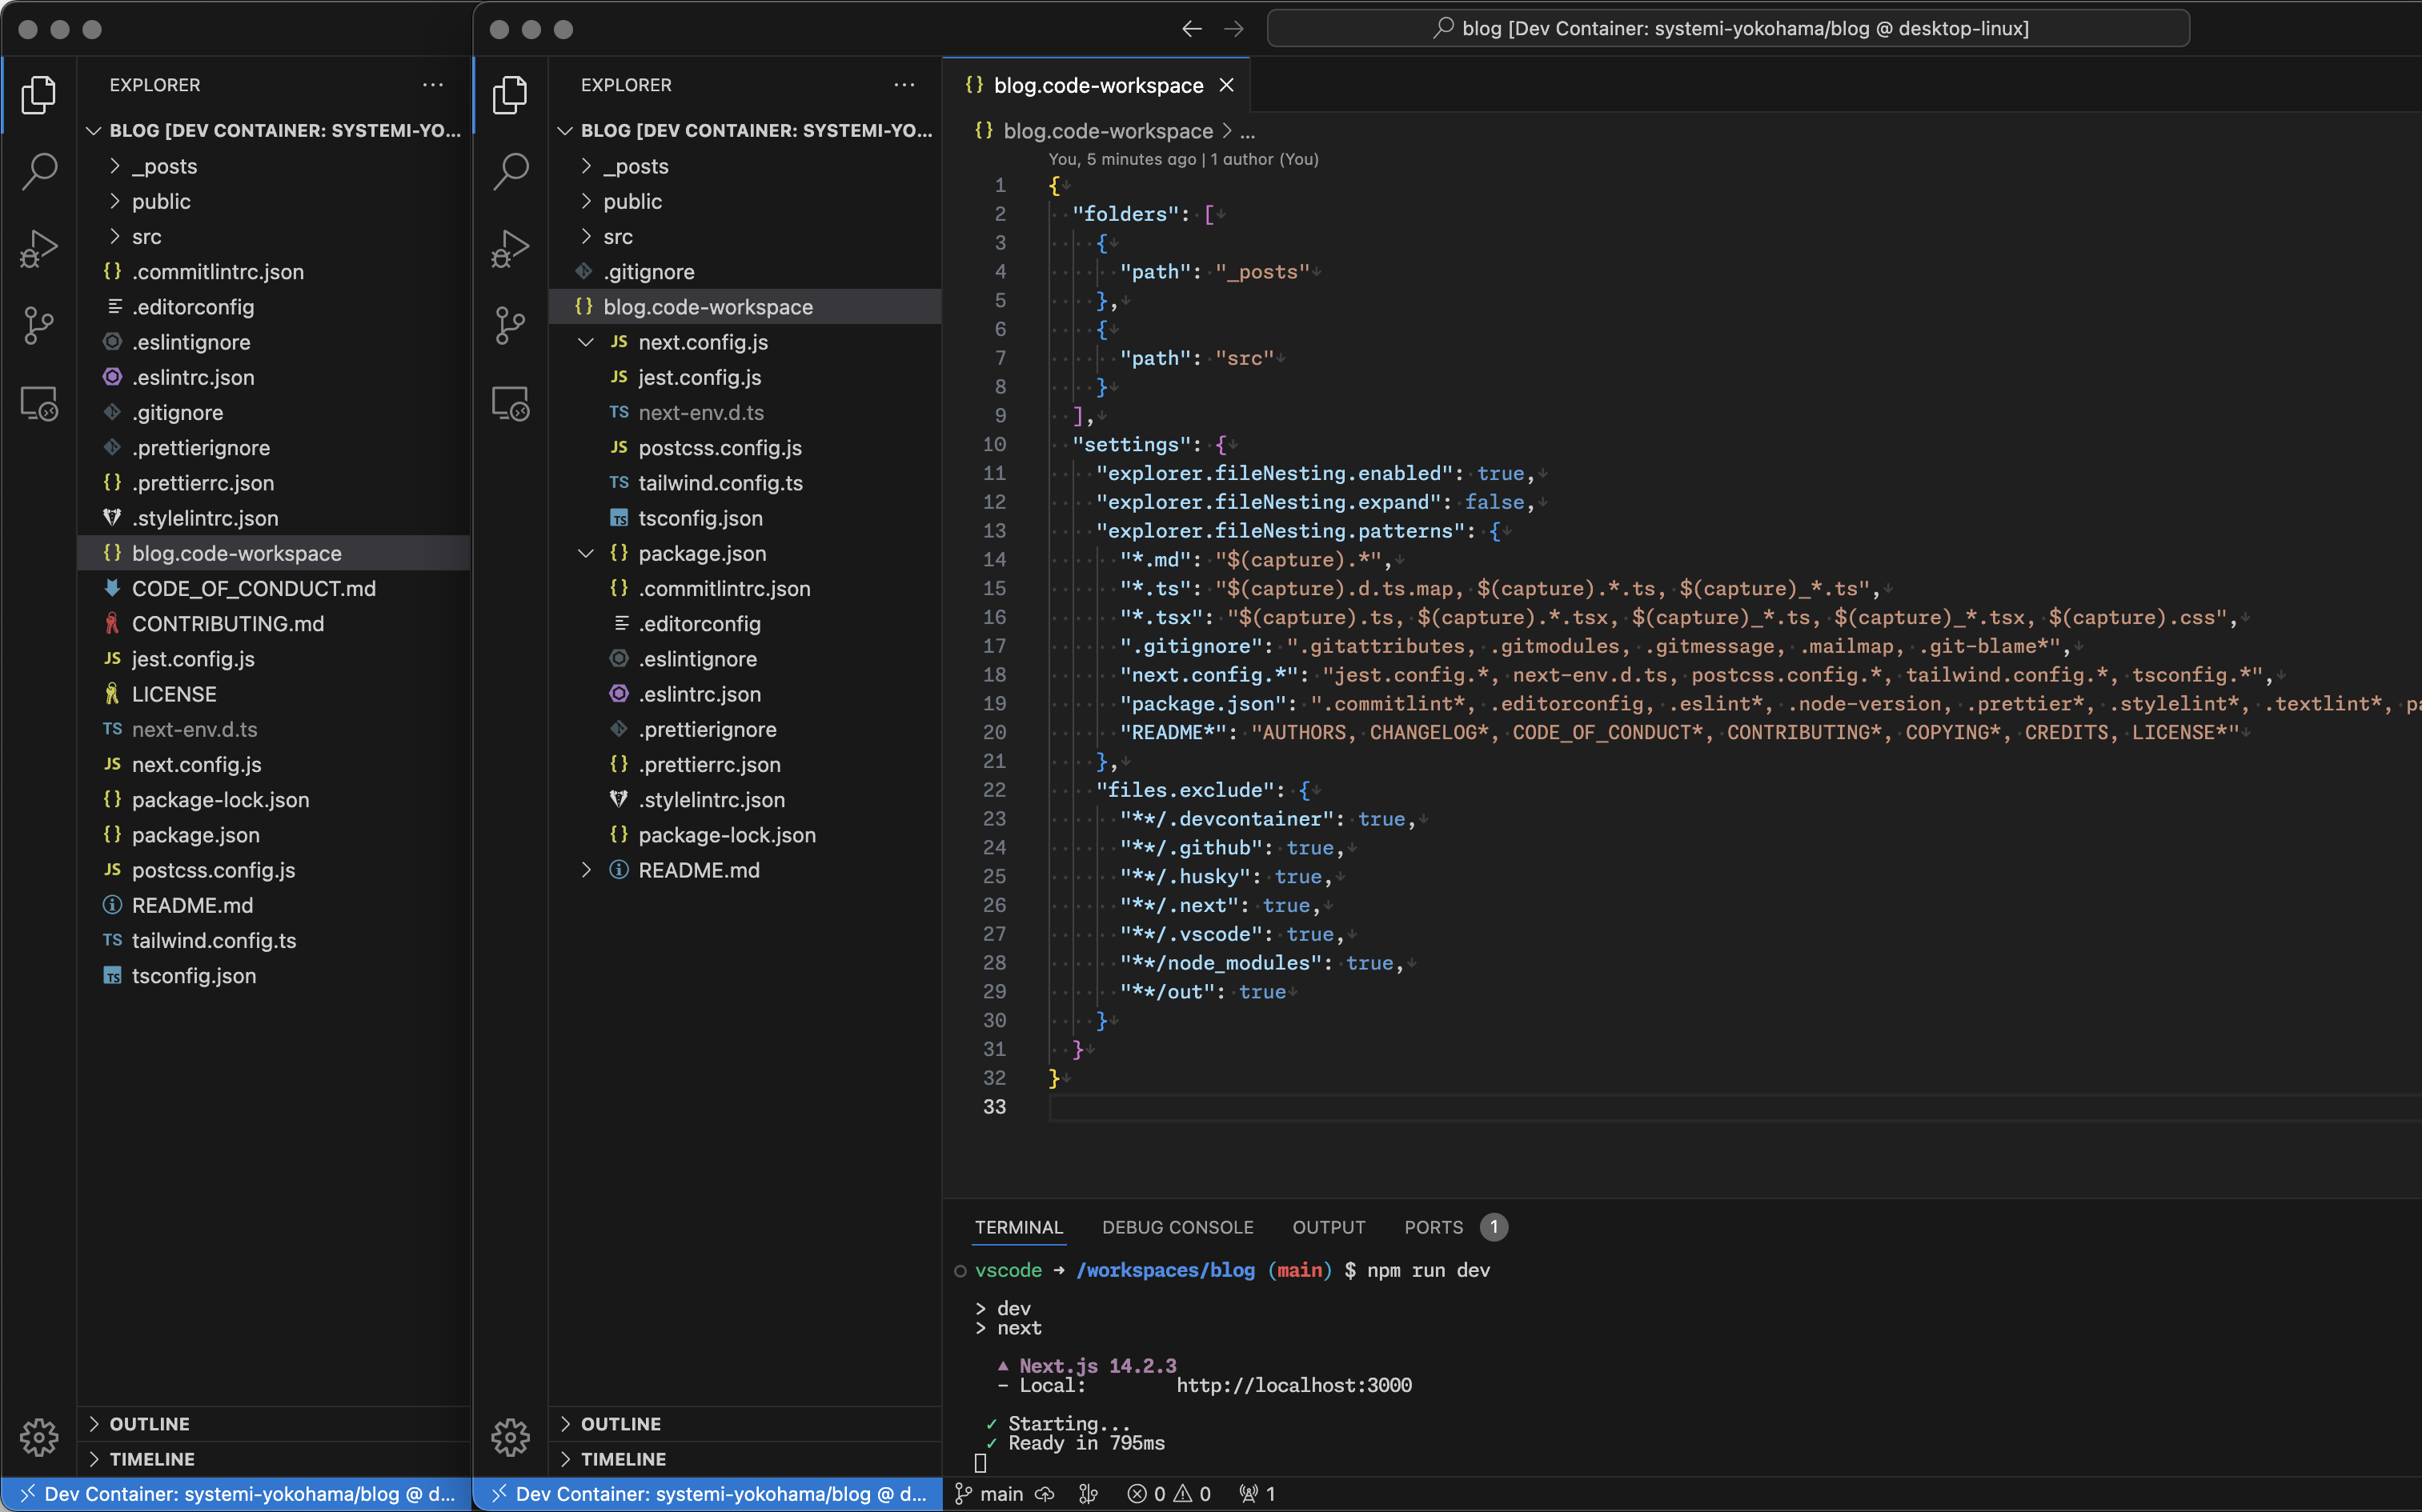This screenshot has height=1512, width=2422.
Task: Collapse BLOG root folder in right window
Action: (745, 130)
